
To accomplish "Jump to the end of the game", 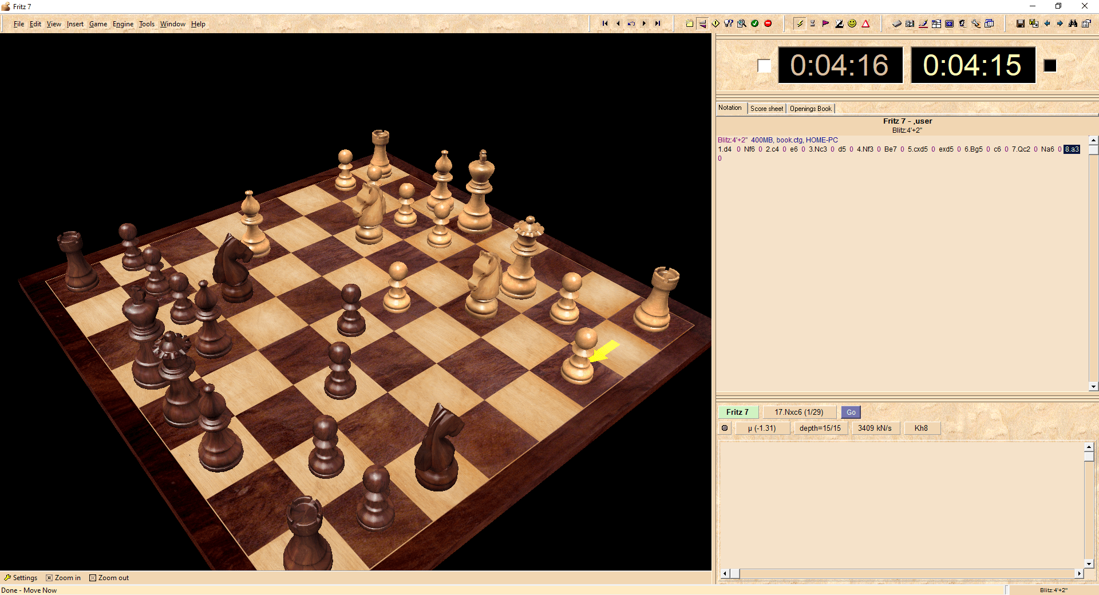I will 658,23.
